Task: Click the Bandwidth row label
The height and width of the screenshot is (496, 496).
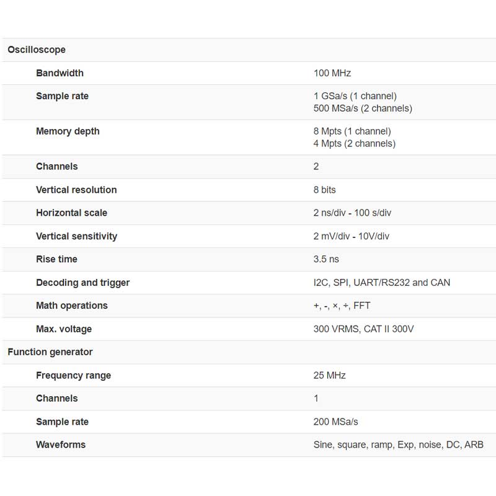Action: pyautogui.click(x=60, y=73)
